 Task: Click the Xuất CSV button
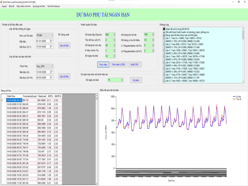pyautogui.click(x=134, y=65)
